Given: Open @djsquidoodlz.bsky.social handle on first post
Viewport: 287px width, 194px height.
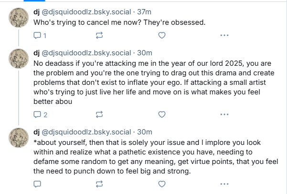Looking at the screenshot, I should click(x=86, y=12).
